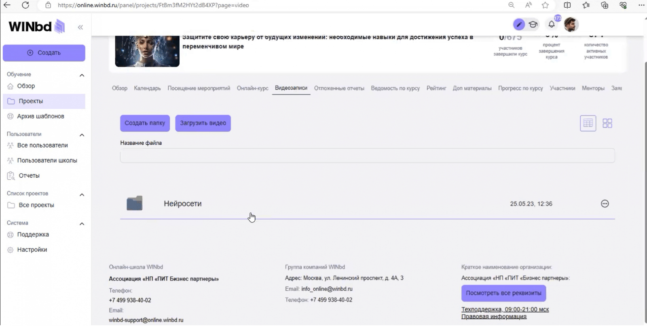Screen dimensions: 647x326
Task: Open the Рейтинг tab
Action: coord(436,88)
